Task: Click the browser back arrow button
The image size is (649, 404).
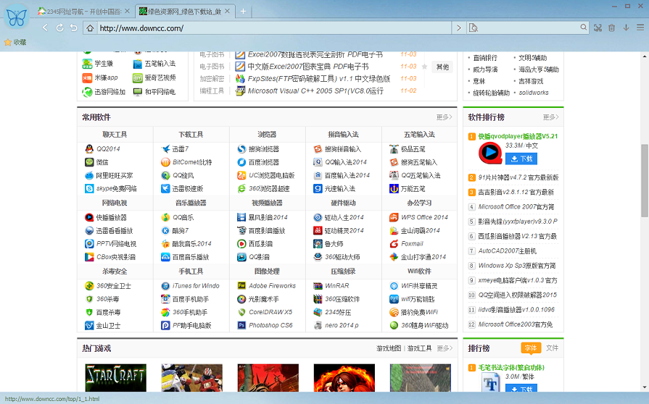Action: tap(45, 28)
